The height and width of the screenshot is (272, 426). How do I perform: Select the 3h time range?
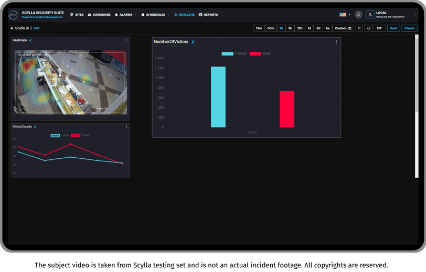click(290, 28)
